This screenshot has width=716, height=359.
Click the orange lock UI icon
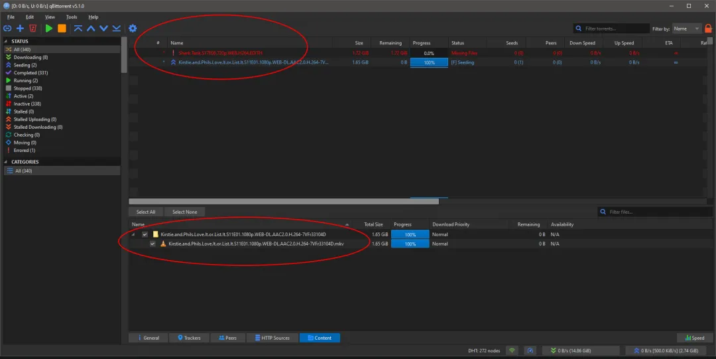coord(708,29)
